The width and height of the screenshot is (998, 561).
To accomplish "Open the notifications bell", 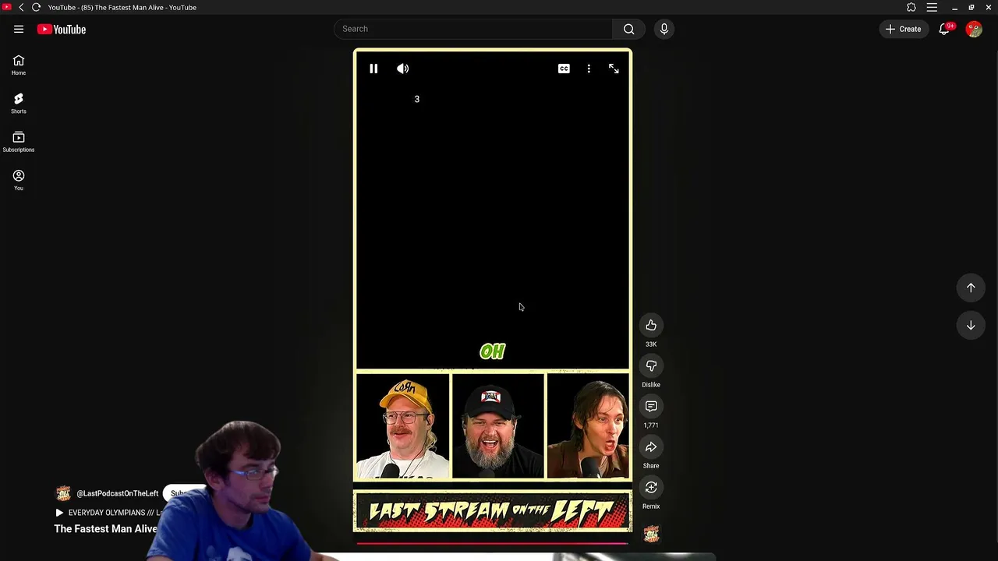I will click(x=944, y=29).
